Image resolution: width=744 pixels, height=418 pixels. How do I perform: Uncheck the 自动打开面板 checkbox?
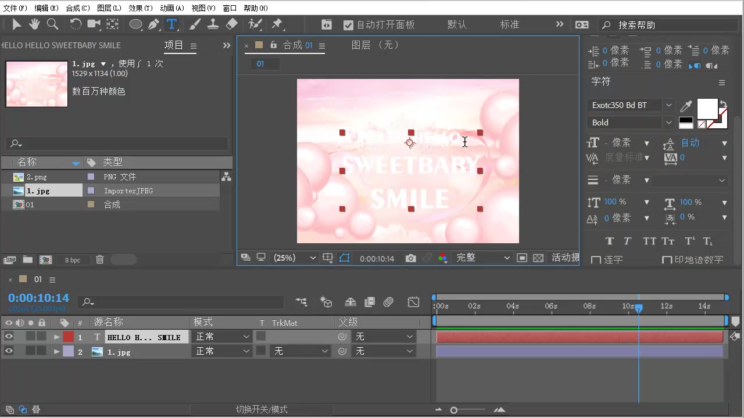(349, 25)
